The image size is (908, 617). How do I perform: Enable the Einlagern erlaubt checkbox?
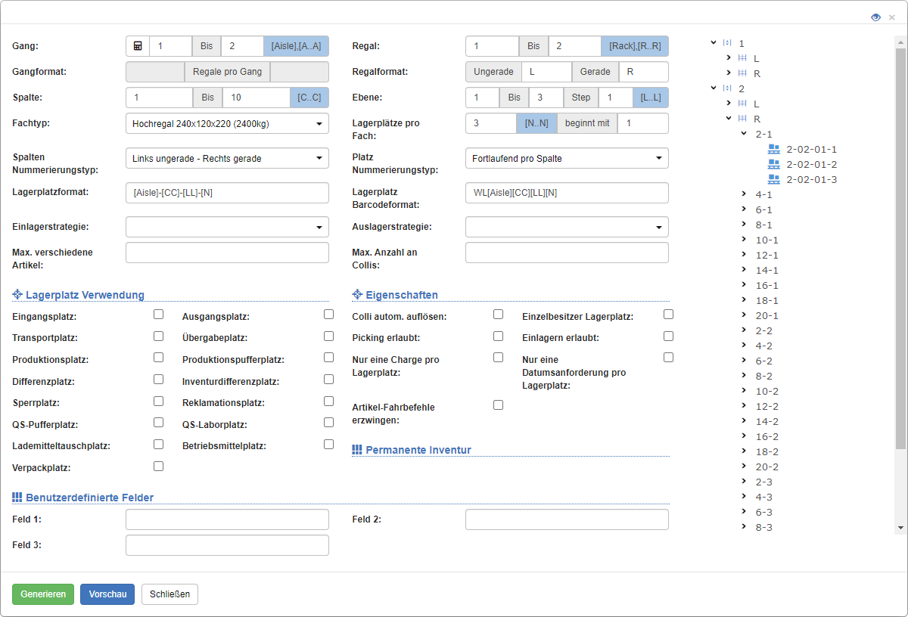coord(668,335)
